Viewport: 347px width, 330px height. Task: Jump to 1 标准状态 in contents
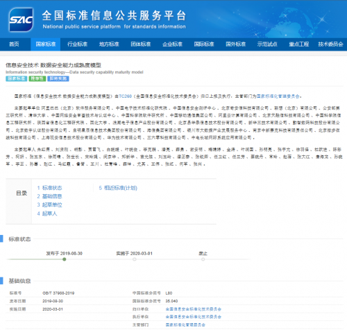[x=49, y=188]
